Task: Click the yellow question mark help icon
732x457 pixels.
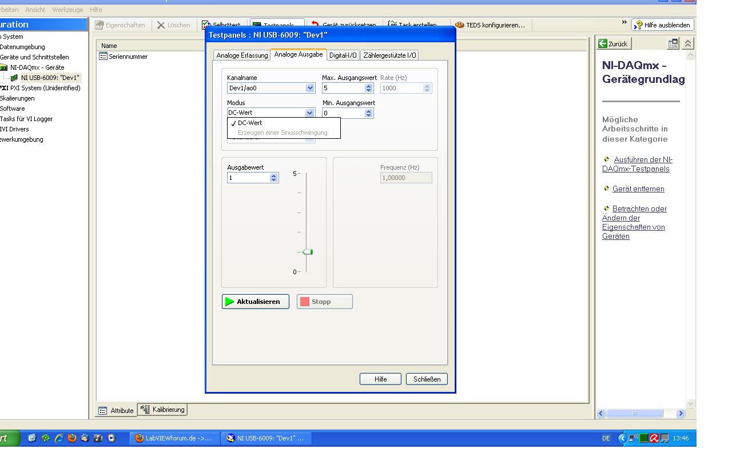Action: pos(638,25)
